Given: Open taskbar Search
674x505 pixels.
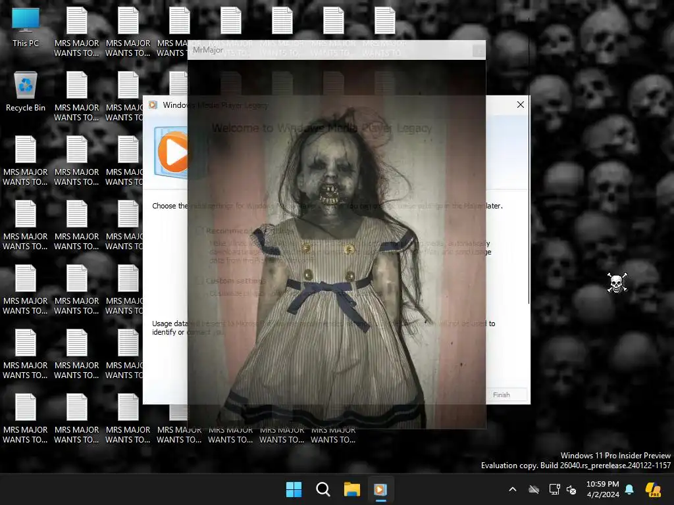Looking at the screenshot, I should pos(323,489).
